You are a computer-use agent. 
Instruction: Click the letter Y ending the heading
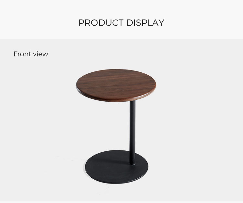pos(161,23)
